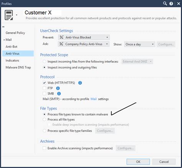Click the profile document icon beside Customer X
182x168 pixels.
click(9, 15)
